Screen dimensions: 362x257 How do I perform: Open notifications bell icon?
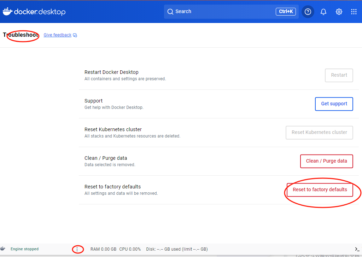[x=323, y=12]
